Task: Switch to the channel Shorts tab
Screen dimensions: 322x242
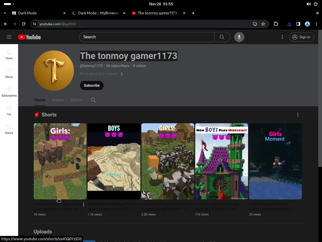Action: pos(76,100)
